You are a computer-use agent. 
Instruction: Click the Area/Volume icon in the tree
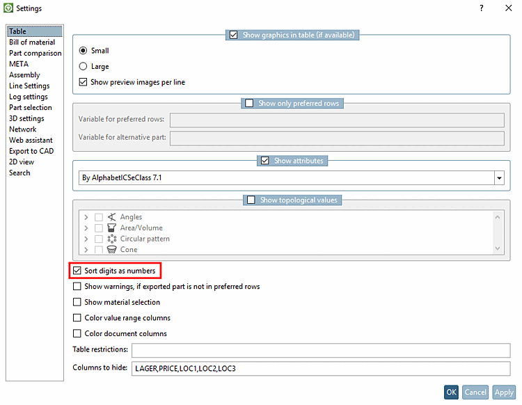(112, 228)
